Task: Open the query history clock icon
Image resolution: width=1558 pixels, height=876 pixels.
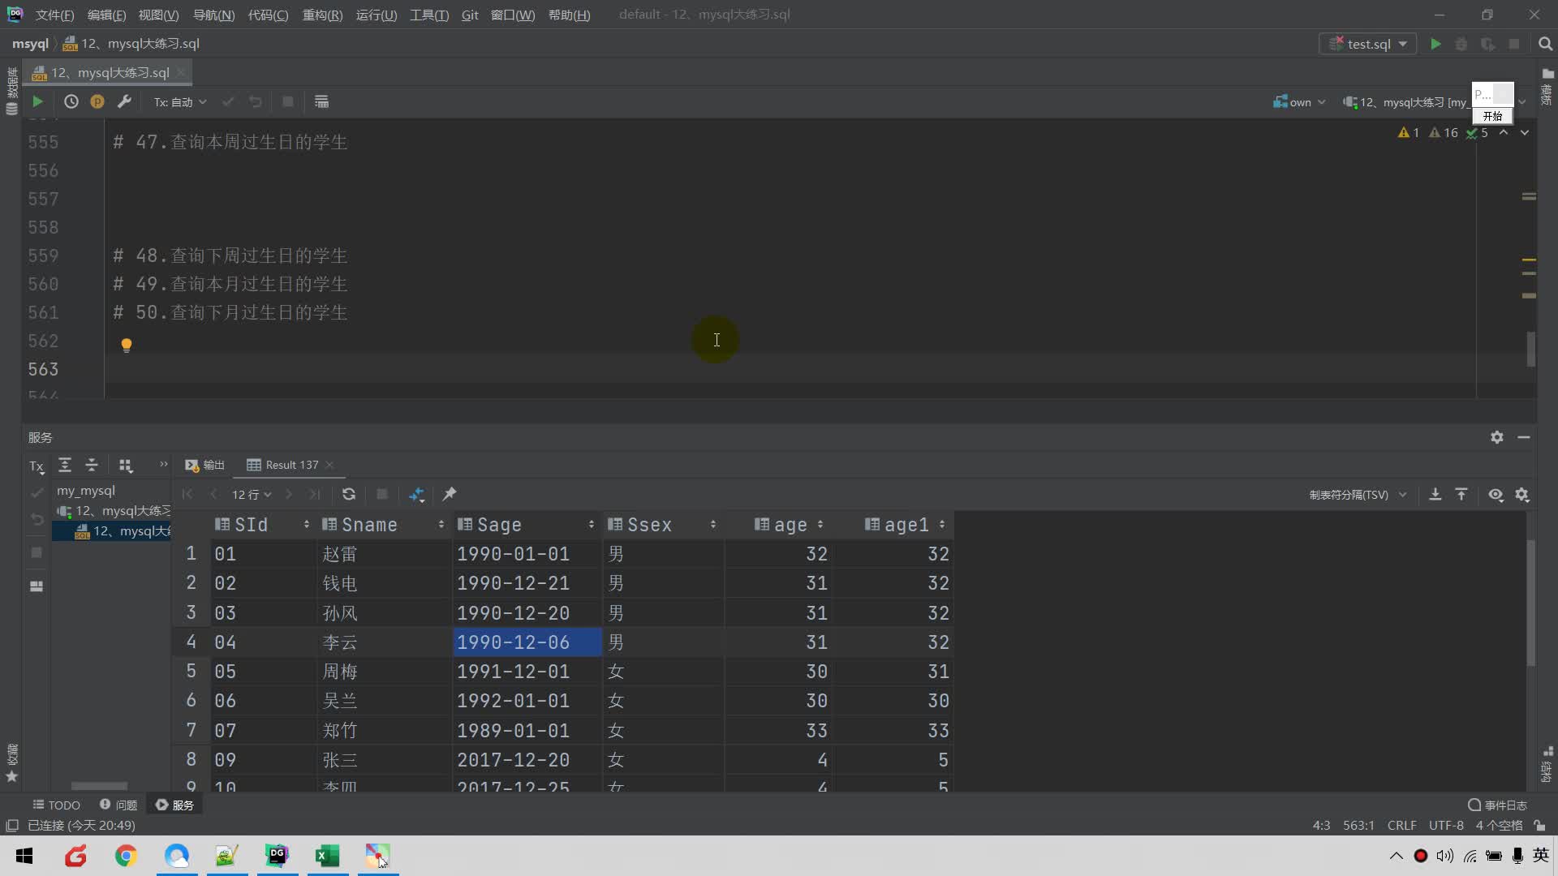Action: (71, 101)
